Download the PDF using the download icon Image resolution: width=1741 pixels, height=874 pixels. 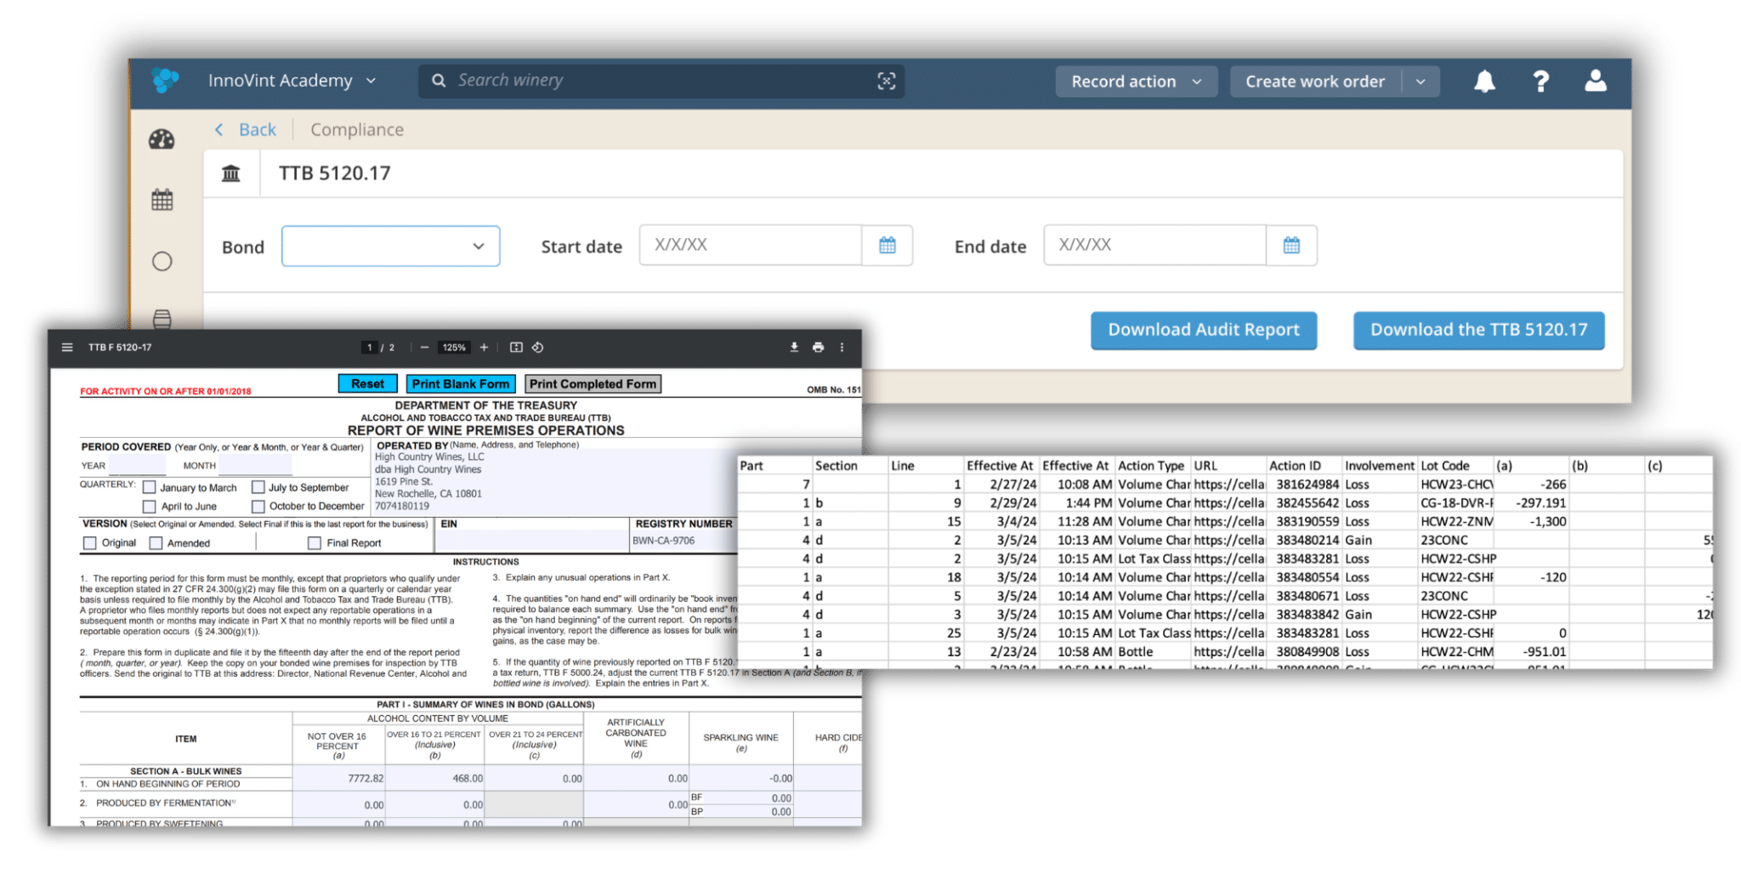(795, 348)
